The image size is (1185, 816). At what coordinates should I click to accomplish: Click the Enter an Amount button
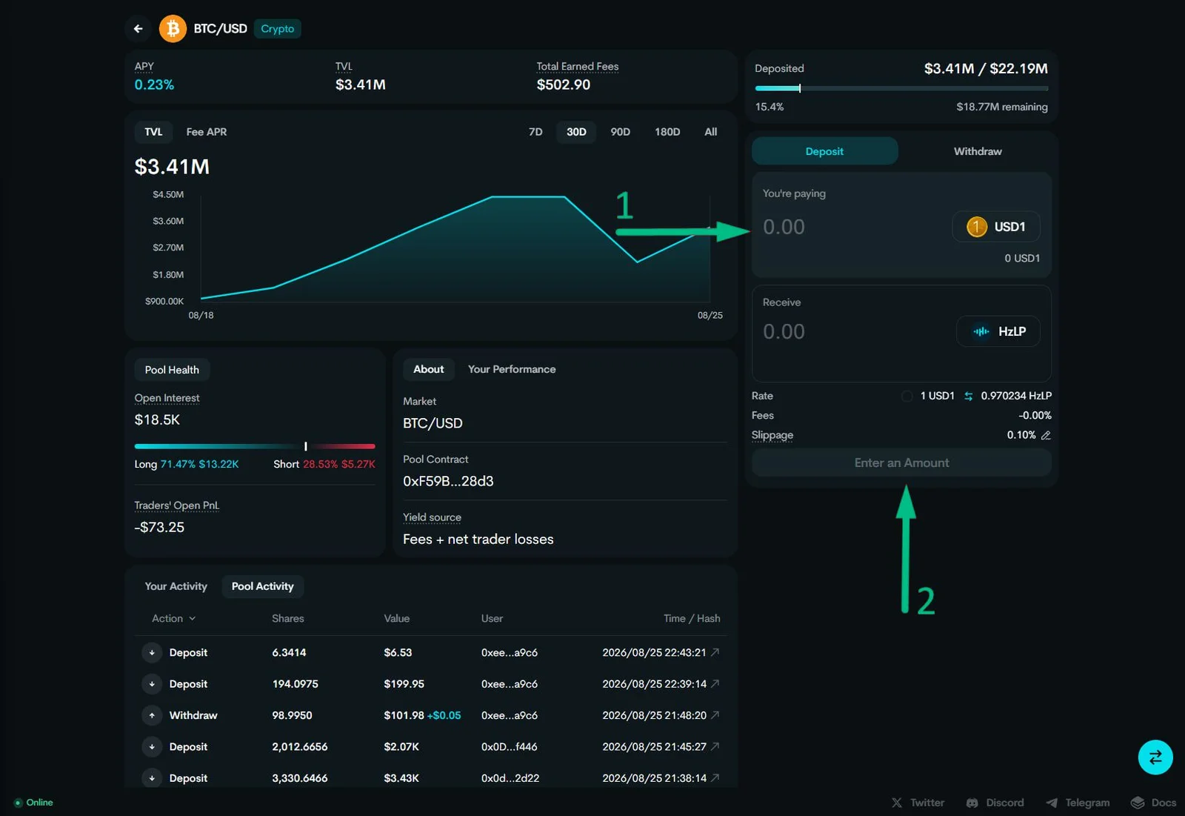pos(901,463)
